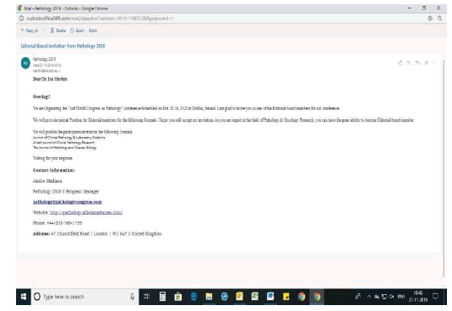
Task: Delete this email via toolbar
Action: (58, 30)
